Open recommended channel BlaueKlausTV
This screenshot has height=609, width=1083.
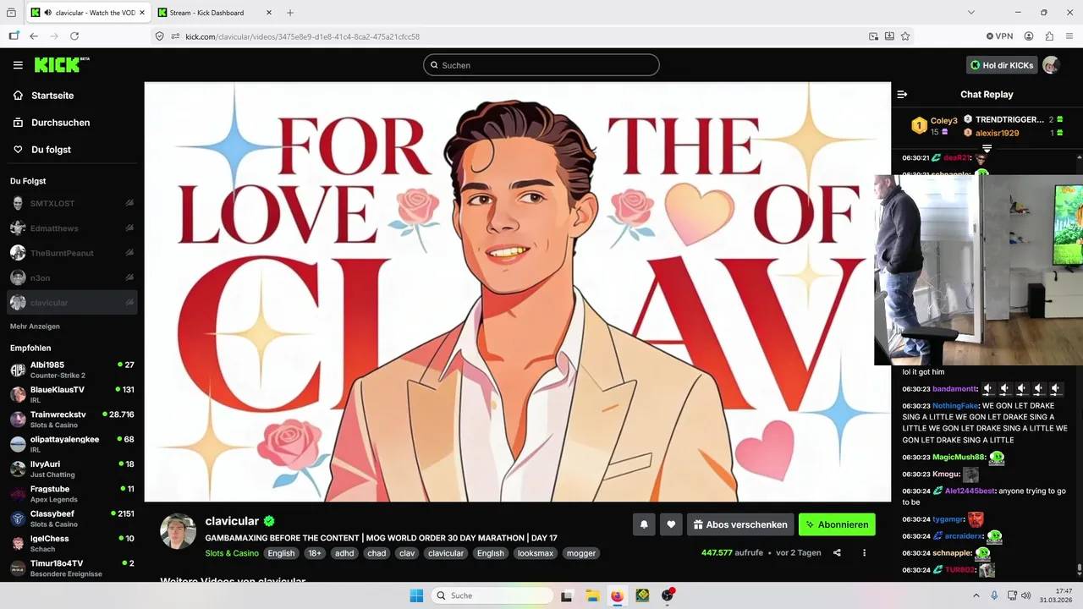[72, 394]
